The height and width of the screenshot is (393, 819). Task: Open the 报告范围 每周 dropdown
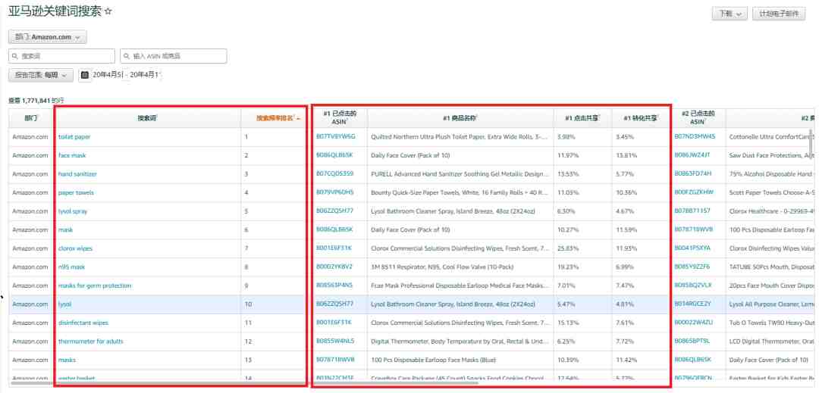pyautogui.click(x=41, y=75)
